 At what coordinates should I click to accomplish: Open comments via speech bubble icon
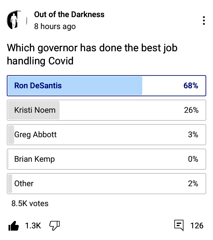(x=179, y=226)
